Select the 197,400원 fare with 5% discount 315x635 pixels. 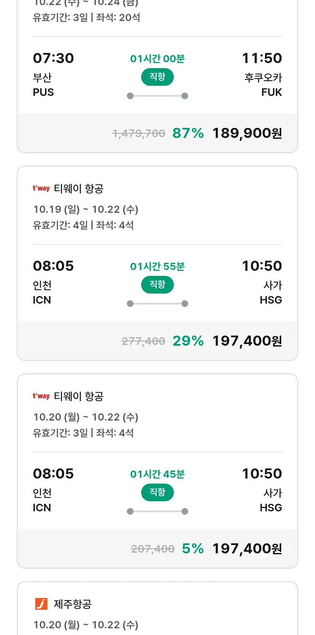pyautogui.click(x=247, y=549)
